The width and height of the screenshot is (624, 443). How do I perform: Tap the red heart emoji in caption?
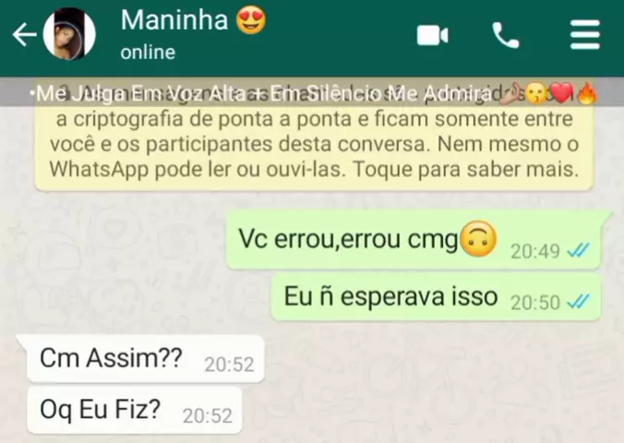pos(563,94)
